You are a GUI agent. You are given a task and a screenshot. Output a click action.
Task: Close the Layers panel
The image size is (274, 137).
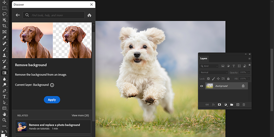pos(250,54)
